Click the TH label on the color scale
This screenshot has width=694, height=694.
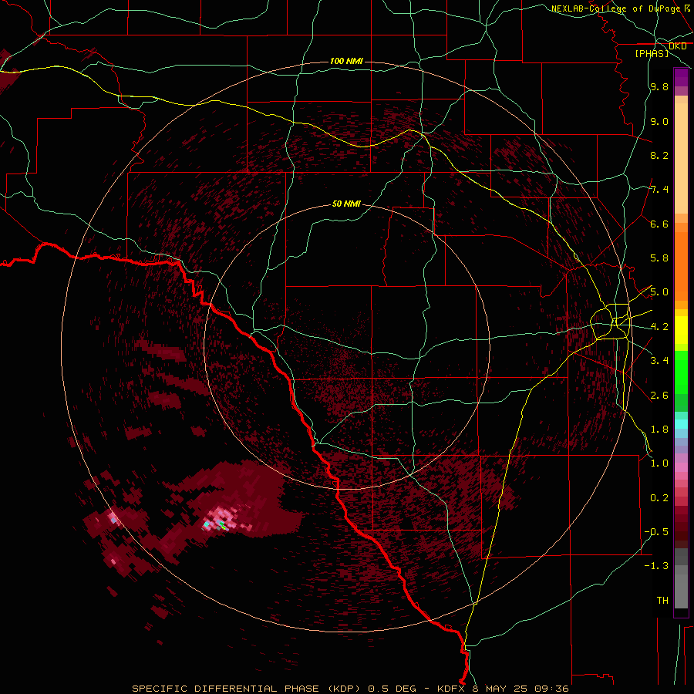(662, 601)
